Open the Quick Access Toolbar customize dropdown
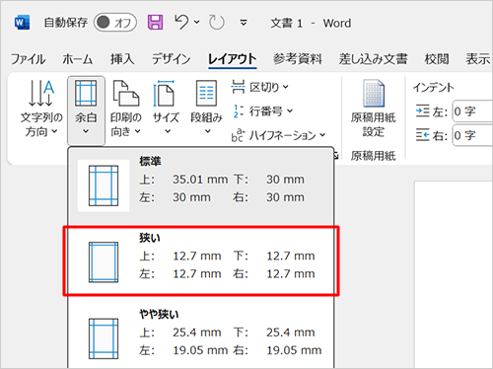The height and width of the screenshot is (369, 493). point(244,23)
